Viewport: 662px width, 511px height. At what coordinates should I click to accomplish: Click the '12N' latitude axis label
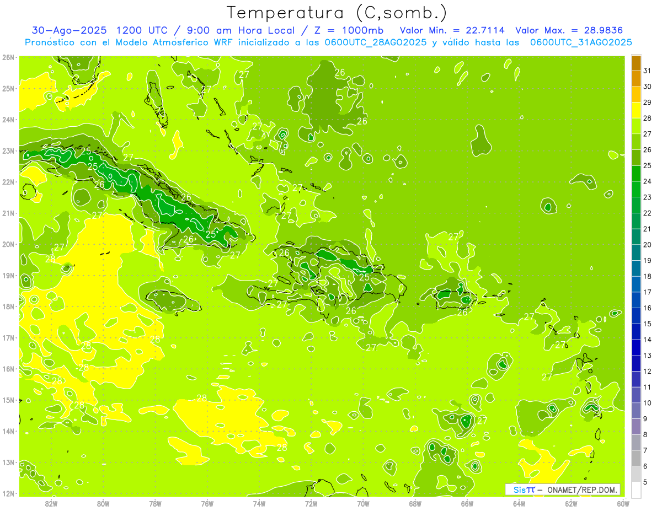click(x=8, y=493)
